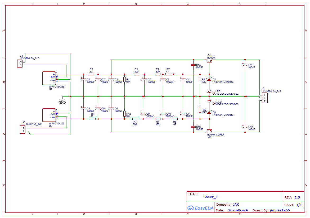This screenshot has height=218, width=310.
Task: Select the Q2 BD140 transistor symbol
Action: pyautogui.click(x=210, y=130)
